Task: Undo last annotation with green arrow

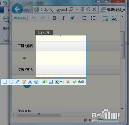Action: (x=44, y=82)
